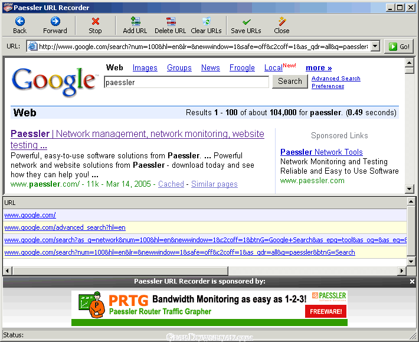Open Google Preferences link

click(x=328, y=86)
